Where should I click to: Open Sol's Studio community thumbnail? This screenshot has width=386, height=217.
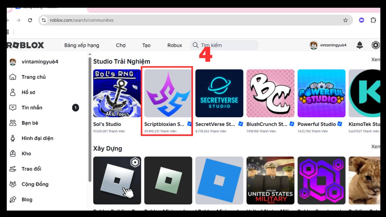pyautogui.click(x=117, y=93)
